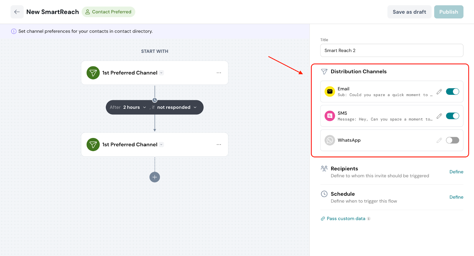Enable the WhatsApp channel toggle
The image size is (474, 256).
(452, 140)
